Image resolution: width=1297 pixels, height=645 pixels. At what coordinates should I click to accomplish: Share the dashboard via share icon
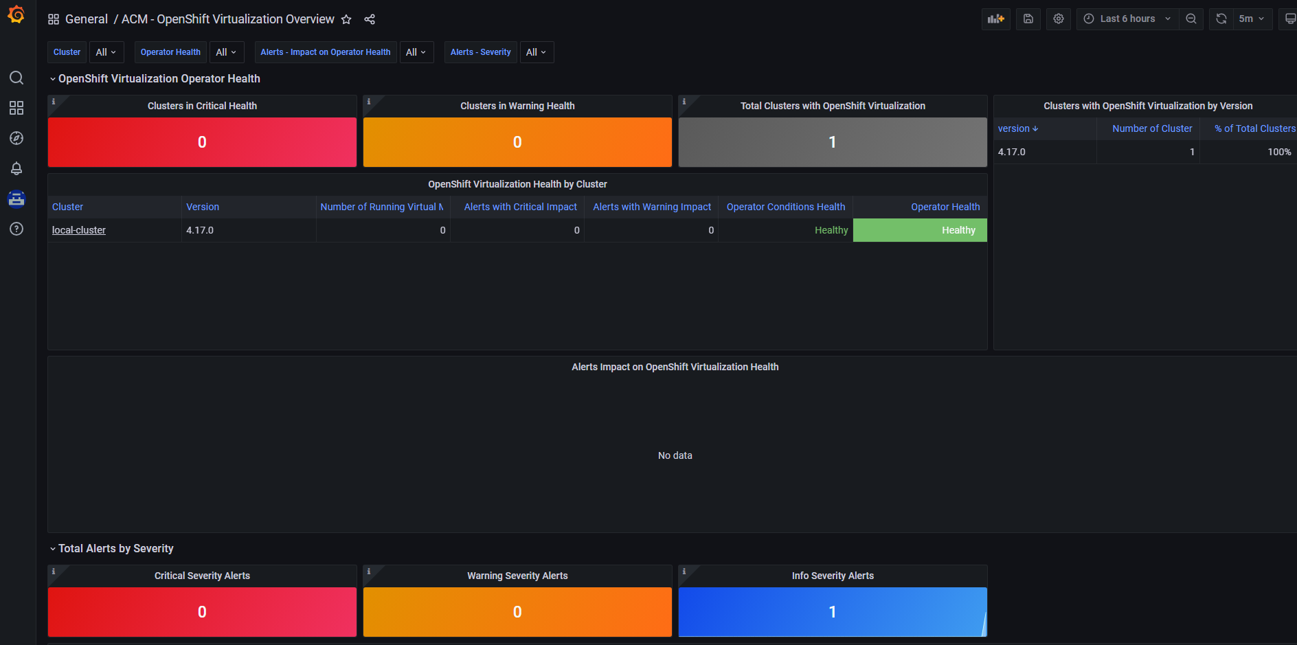370,19
